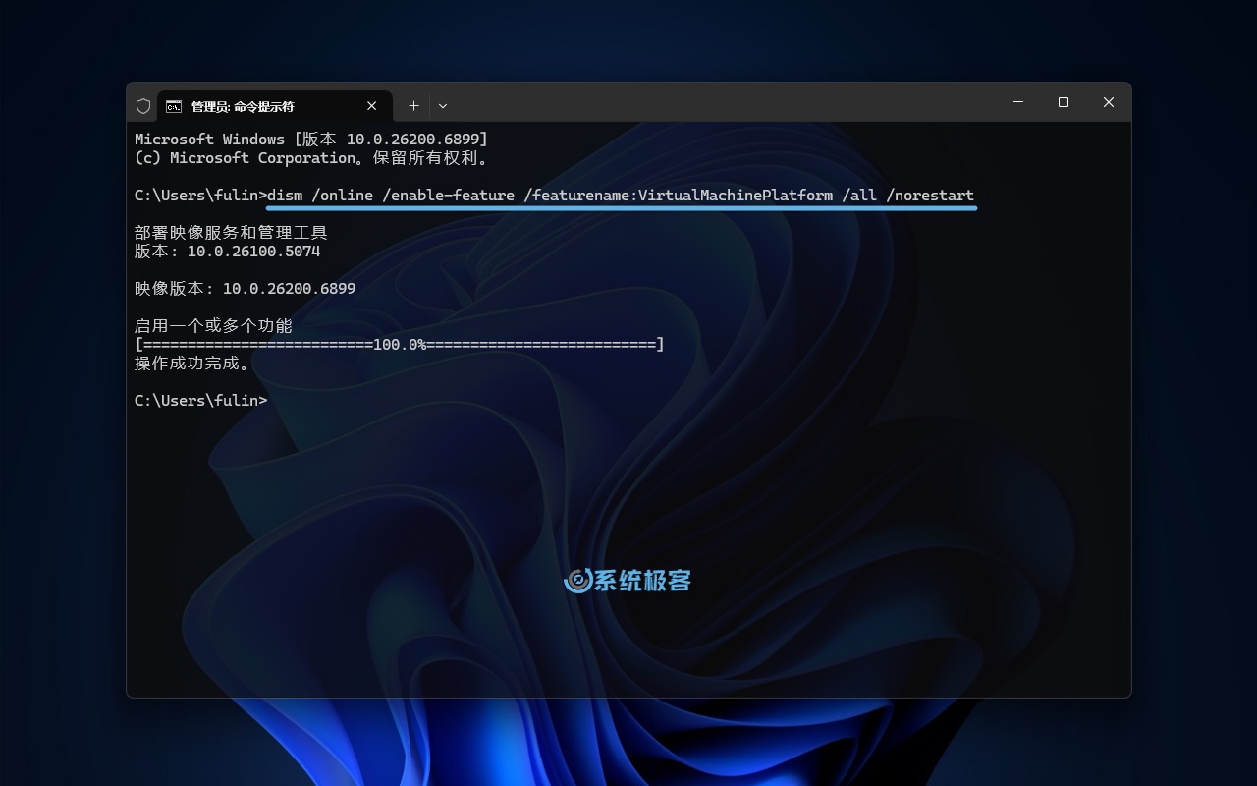
Task: Click the 系统极客 watermark text
Action: tap(643, 581)
